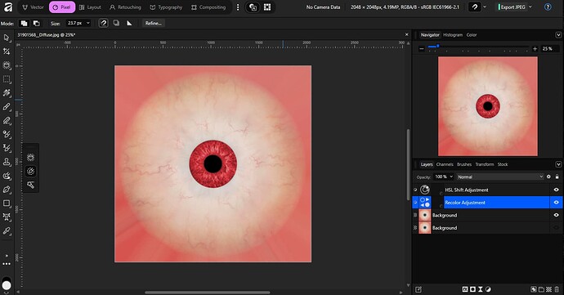Set selection mode to Subtract
The height and width of the screenshot is (295, 564).
36,23
